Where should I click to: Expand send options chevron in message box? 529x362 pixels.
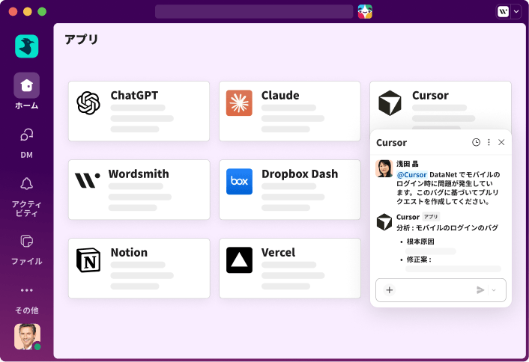click(494, 290)
